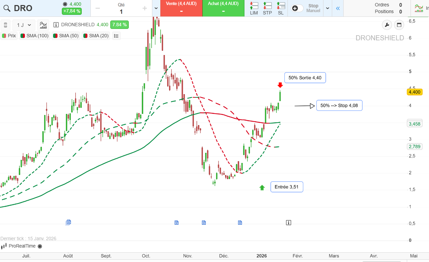Screen dimensions: 429x262
Task: Toggle the Stop Manuel switch
Action: coord(297,8)
